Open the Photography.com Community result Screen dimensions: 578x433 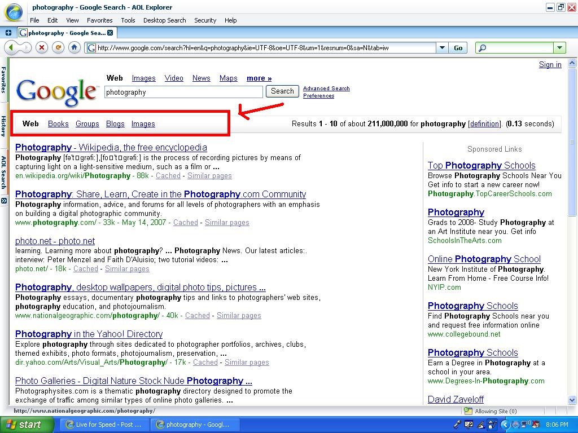tap(160, 194)
